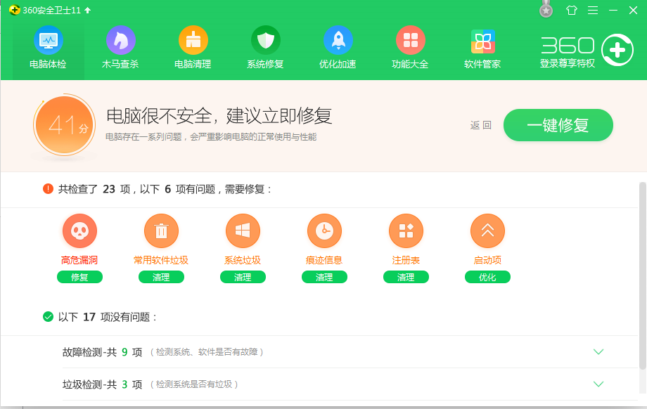
Task: Open the 电脑清理 cleanup tab
Action: coord(193,48)
